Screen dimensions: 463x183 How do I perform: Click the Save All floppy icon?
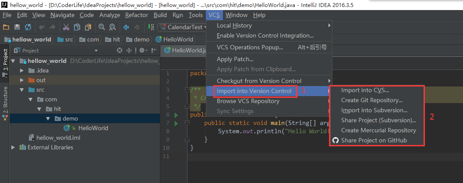coord(17,28)
